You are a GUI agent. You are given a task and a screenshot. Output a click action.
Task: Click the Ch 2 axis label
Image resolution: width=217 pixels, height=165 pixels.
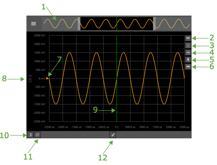[30, 79]
